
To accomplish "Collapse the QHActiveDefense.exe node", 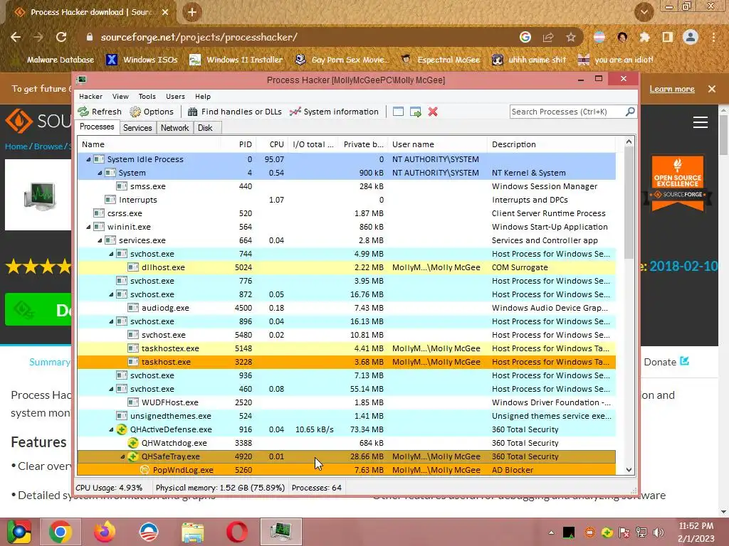I will [x=111, y=429].
